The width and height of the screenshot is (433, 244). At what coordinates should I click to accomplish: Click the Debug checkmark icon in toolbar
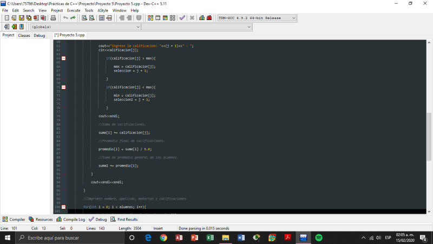[x=182, y=18]
